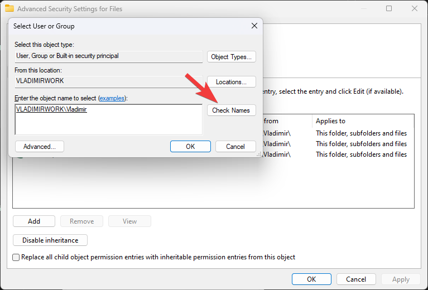Open the Object Types dialog
Screen dimensions: 428x290
coord(231,57)
